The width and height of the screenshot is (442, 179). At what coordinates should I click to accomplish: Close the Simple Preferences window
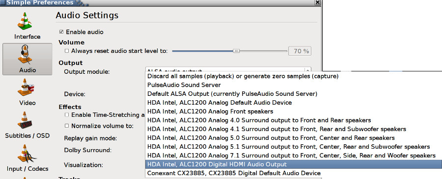point(317,2)
